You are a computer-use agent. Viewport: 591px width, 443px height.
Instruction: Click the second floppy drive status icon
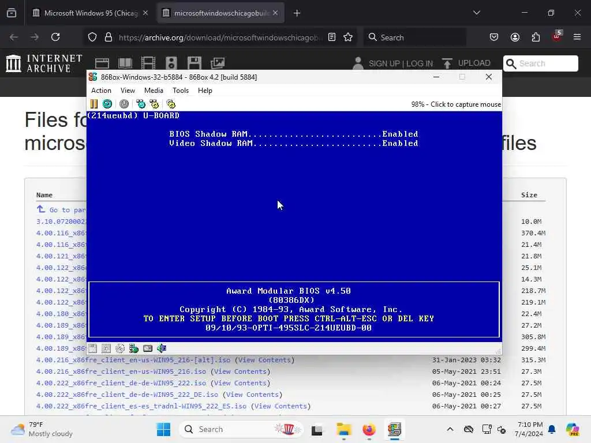coord(106,348)
